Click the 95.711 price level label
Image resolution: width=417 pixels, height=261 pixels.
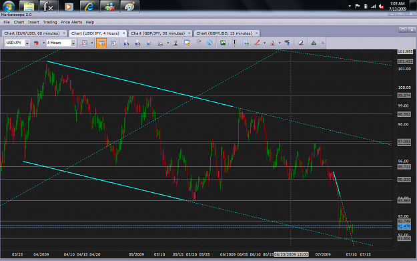[404, 167]
